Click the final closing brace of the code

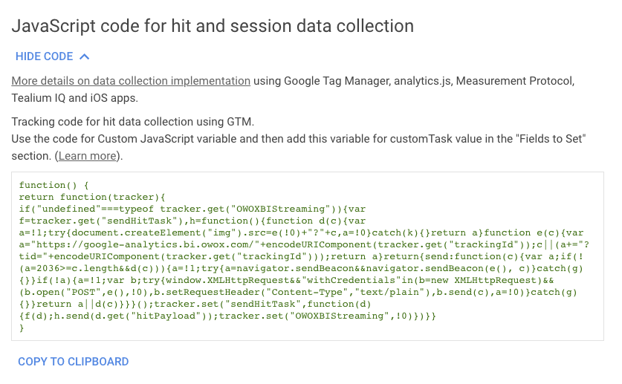22,328
